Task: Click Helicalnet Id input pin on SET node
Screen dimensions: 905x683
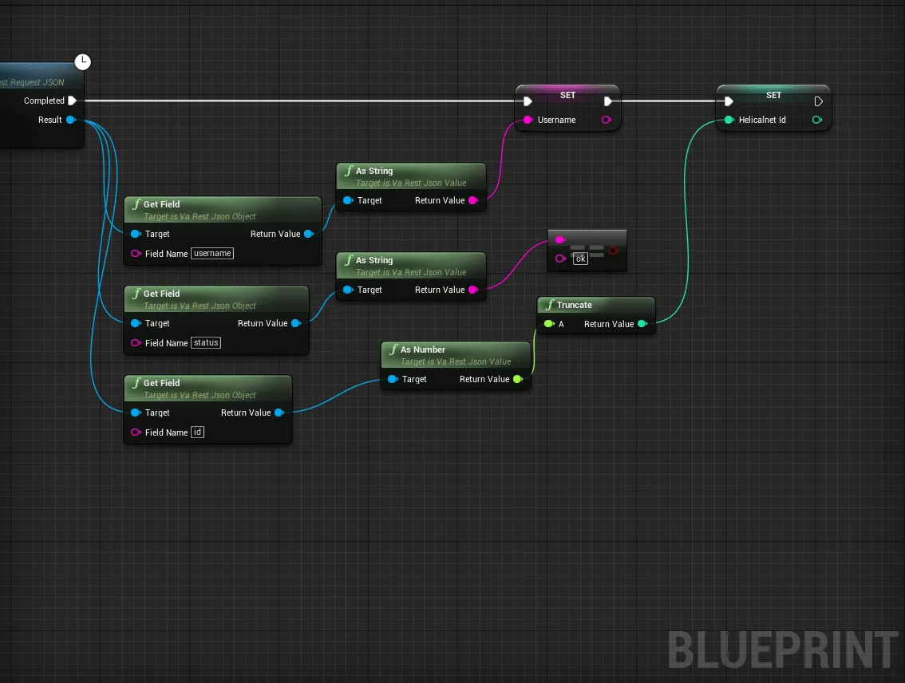Action: tap(729, 120)
